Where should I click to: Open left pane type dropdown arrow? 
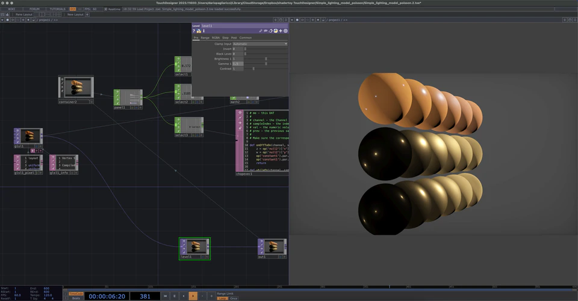pyautogui.click(x=2, y=20)
